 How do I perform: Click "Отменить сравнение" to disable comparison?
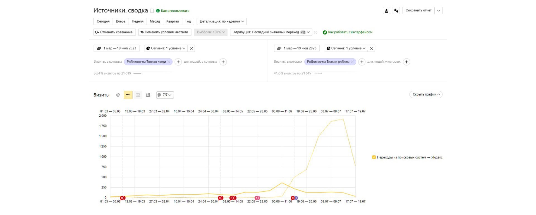pyautogui.click(x=114, y=32)
